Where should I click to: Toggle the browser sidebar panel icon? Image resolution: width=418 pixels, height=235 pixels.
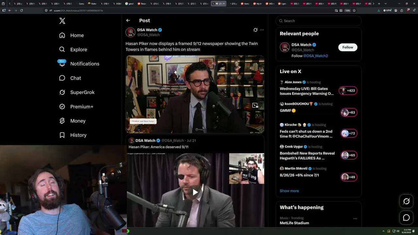4,10
